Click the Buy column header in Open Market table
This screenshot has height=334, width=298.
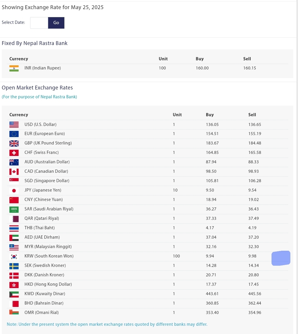pos(210,115)
